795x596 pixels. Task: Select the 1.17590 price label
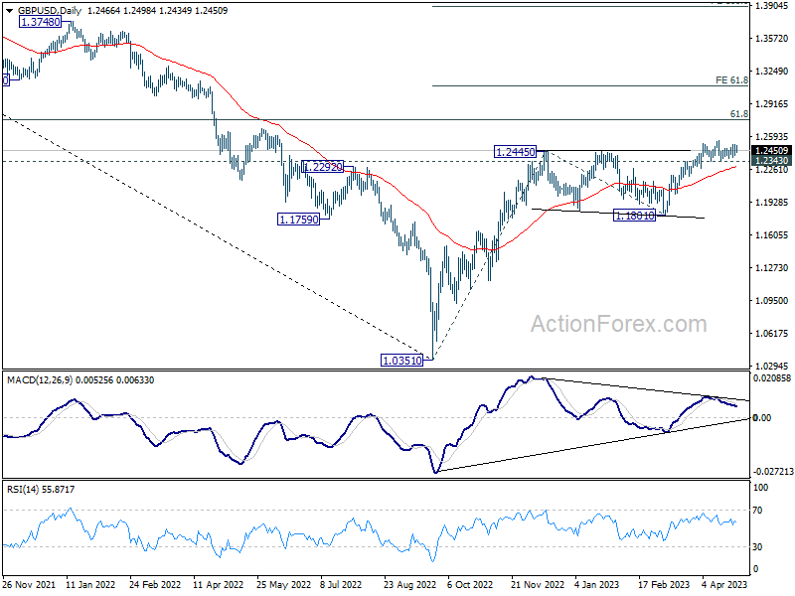tap(299, 220)
